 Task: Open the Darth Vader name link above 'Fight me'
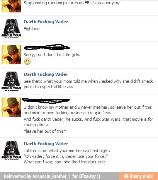point(46,22)
